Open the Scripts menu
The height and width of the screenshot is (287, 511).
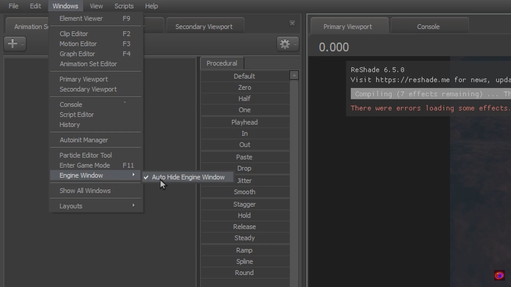(x=124, y=6)
